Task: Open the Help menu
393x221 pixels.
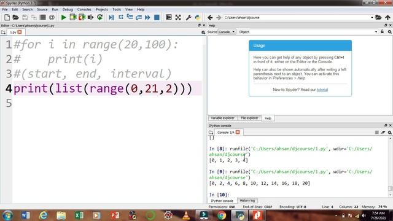Action: [141, 9]
